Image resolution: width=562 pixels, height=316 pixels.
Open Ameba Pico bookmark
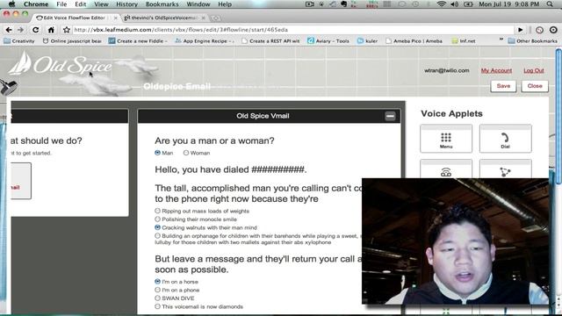(x=414, y=41)
